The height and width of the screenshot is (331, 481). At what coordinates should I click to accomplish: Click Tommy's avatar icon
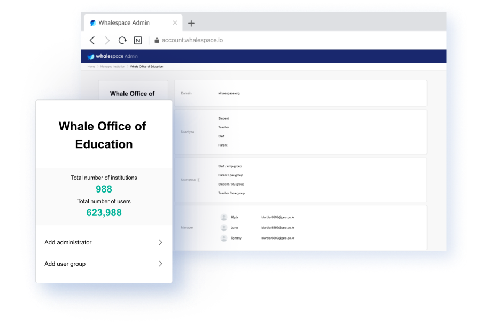coord(224,238)
